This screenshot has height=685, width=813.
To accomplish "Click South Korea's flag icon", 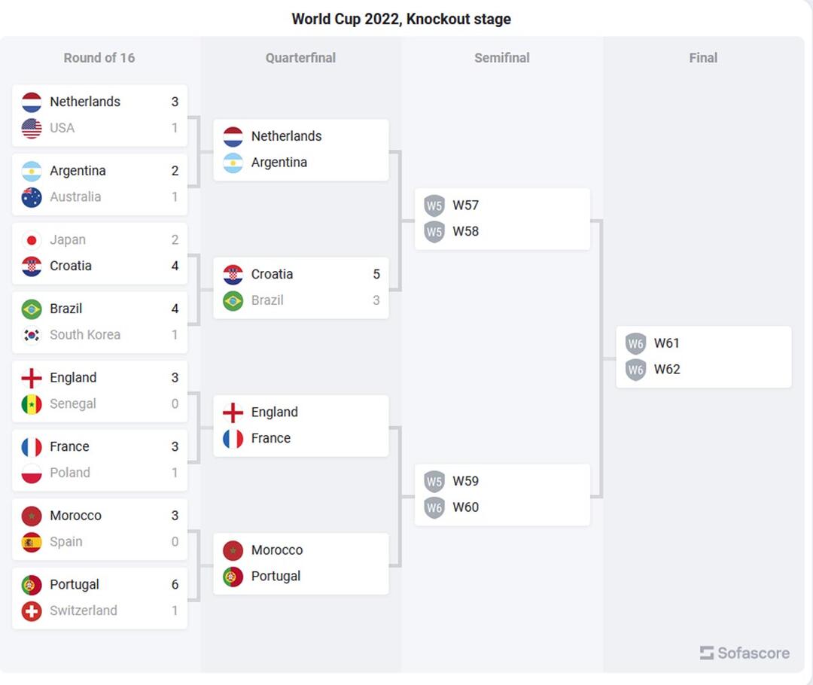I will 32,335.
